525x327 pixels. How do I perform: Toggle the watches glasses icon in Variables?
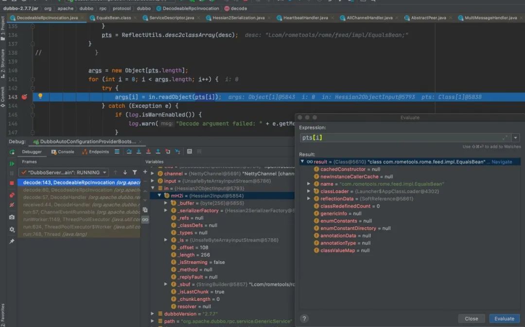pyautogui.click(x=145, y=220)
